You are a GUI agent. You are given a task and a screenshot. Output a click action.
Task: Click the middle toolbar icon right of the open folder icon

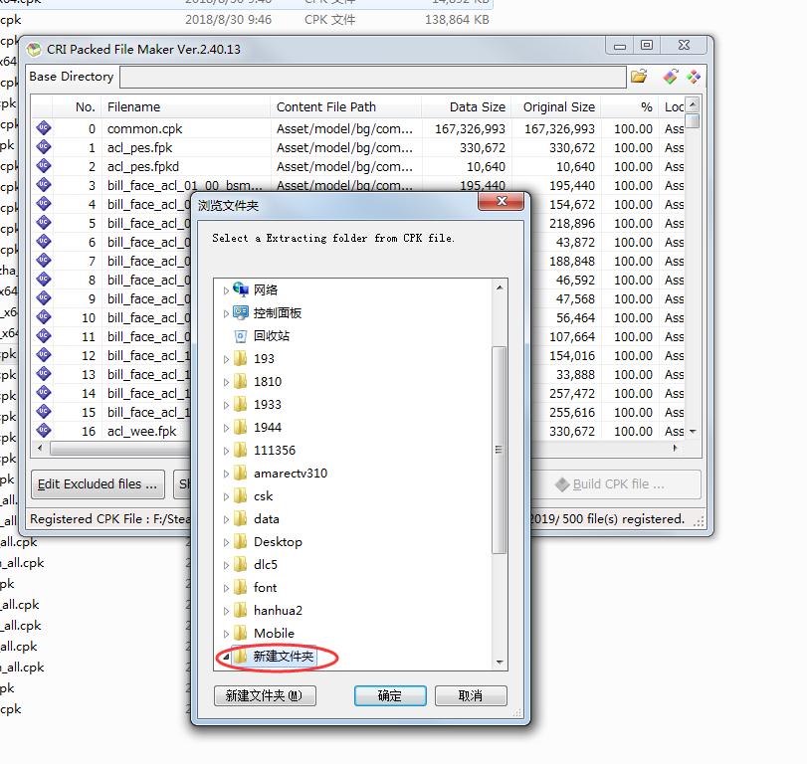670,77
